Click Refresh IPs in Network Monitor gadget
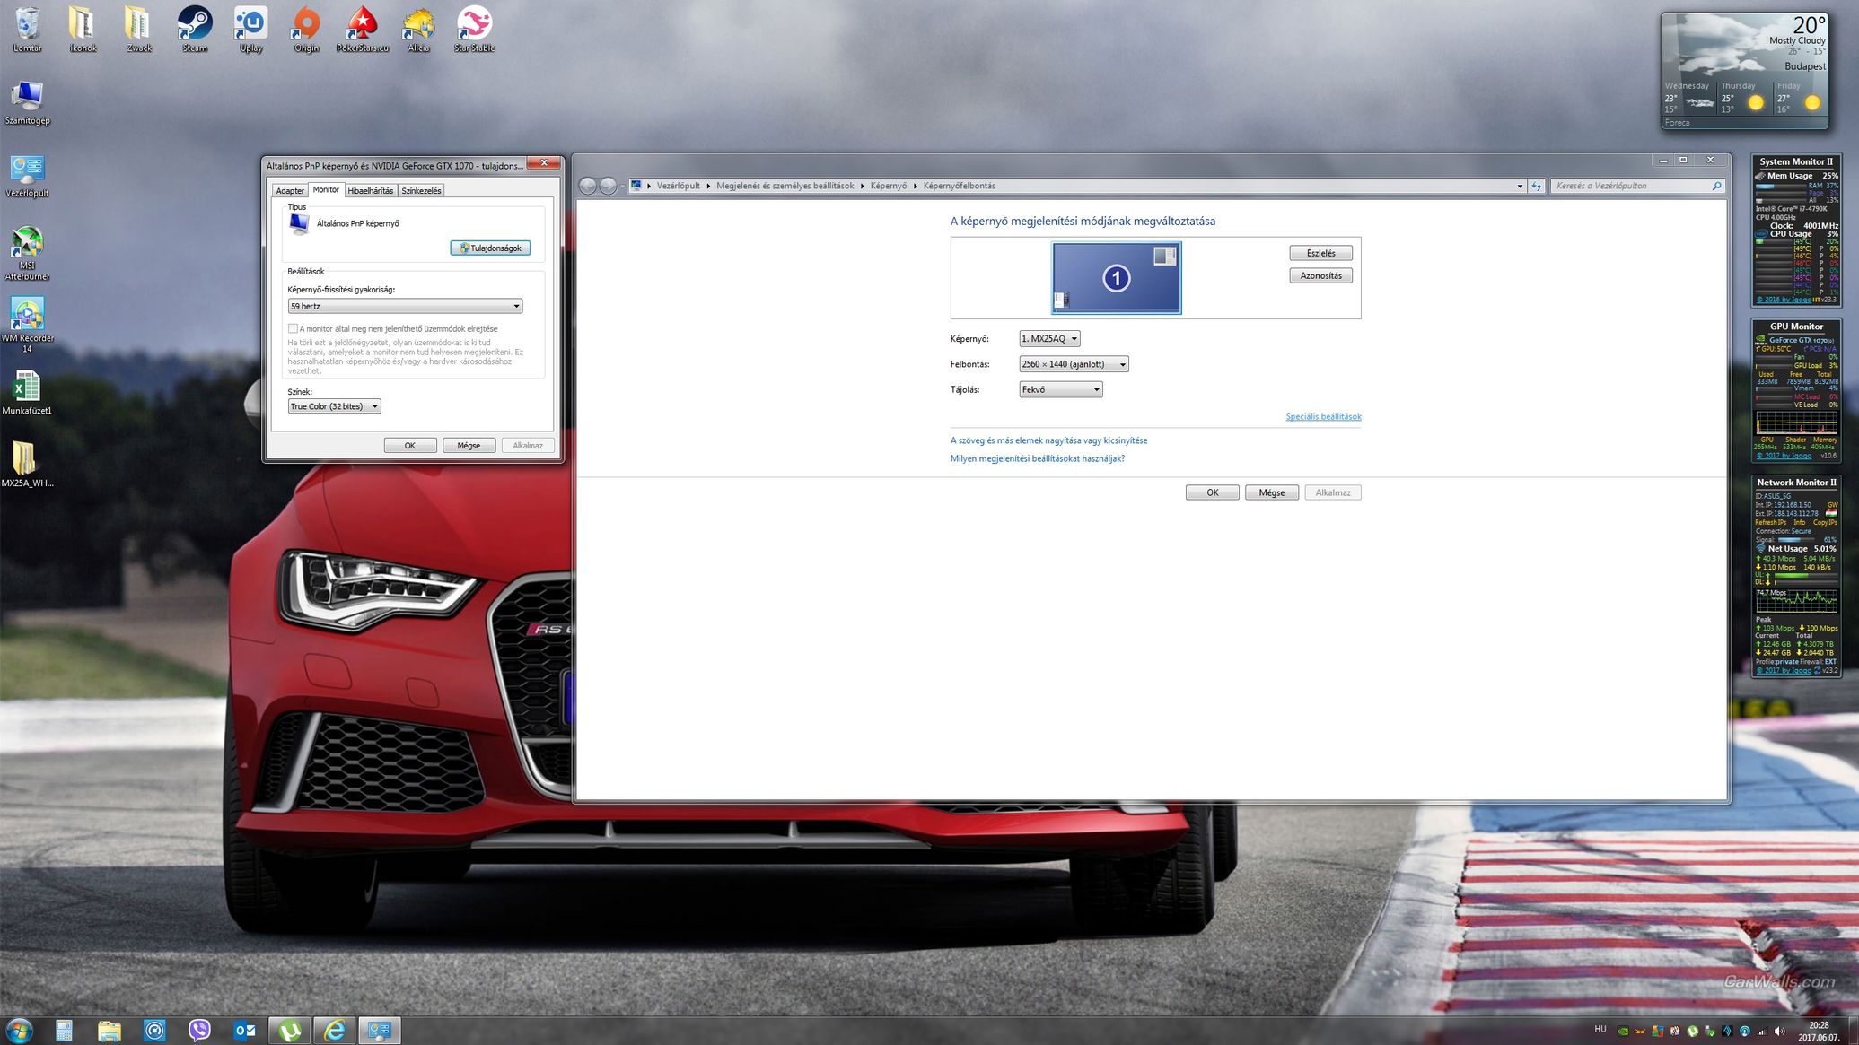1859x1045 pixels. (x=1770, y=522)
